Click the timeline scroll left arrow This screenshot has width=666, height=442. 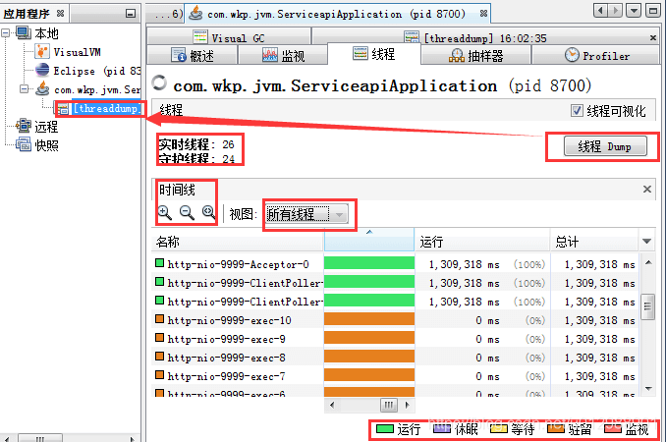click(332, 405)
